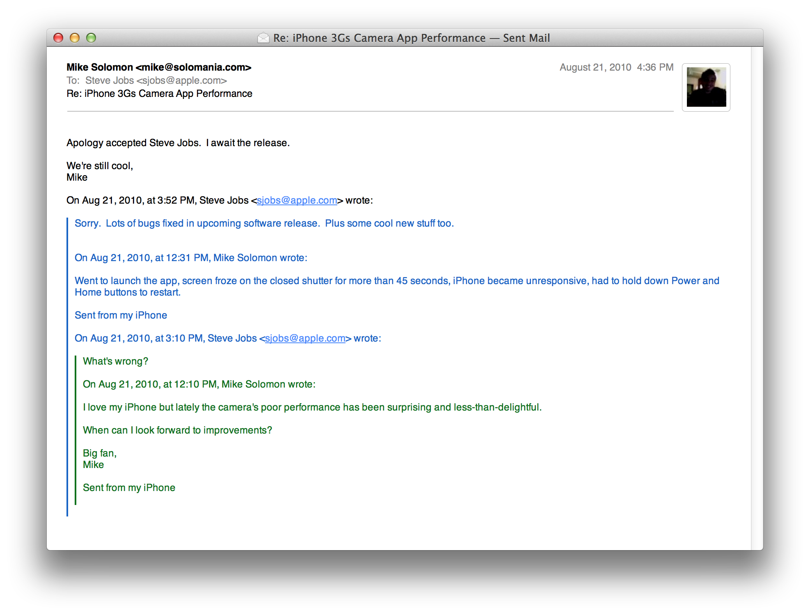Click 'On Aug 21, 2010, at 12:31 PM' quote header
This screenshot has width=810, height=615.
click(191, 258)
